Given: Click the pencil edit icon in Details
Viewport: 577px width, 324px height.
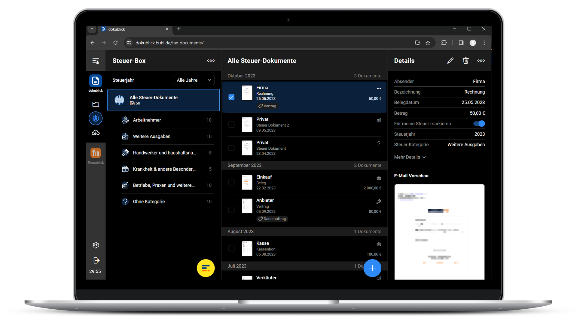Looking at the screenshot, I should (x=450, y=61).
